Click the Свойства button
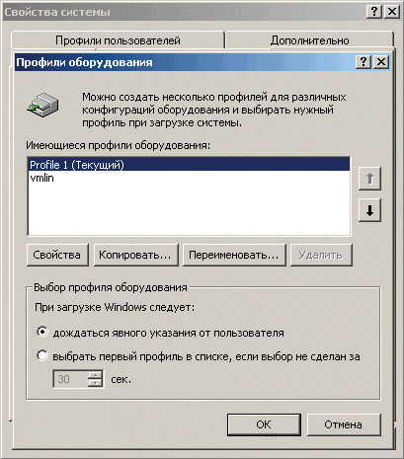 (57, 255)
